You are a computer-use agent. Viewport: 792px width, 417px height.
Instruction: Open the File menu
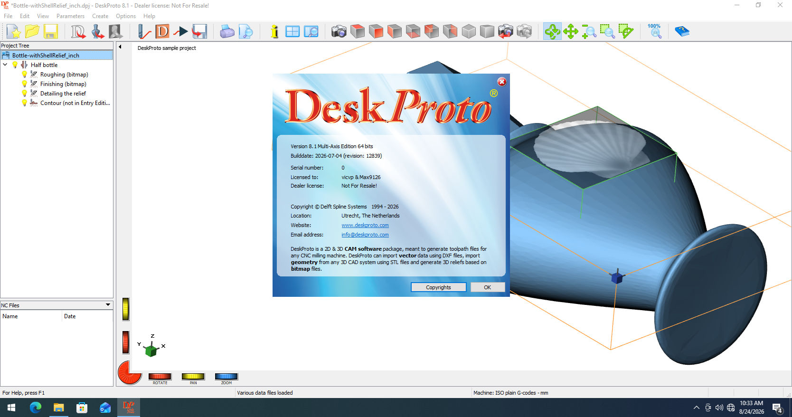click(x=8, y=16)
